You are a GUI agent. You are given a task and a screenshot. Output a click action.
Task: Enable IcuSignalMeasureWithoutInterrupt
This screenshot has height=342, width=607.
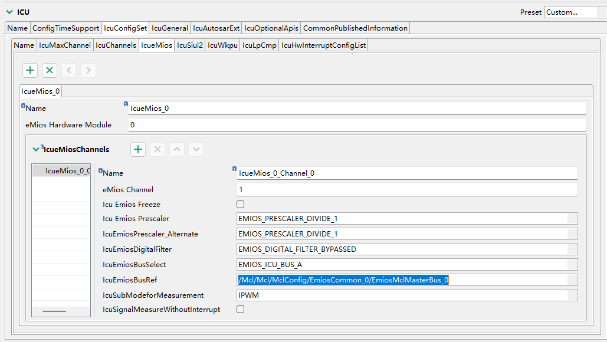click(x=240, y=309)
